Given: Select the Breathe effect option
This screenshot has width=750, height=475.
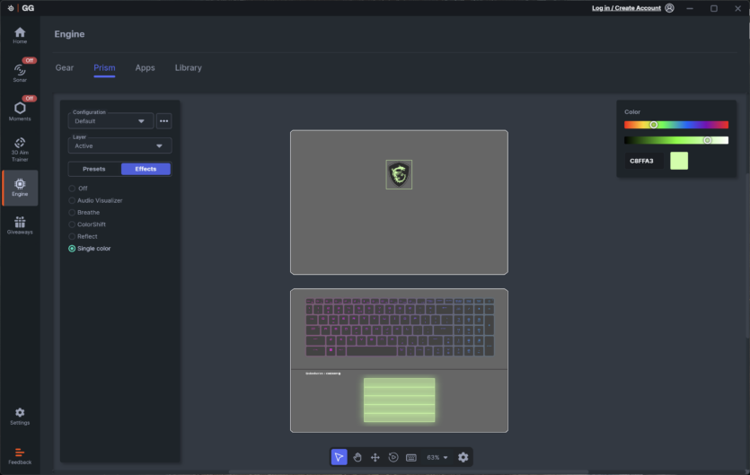Looking at the screenshot, I should click(72, 213).
